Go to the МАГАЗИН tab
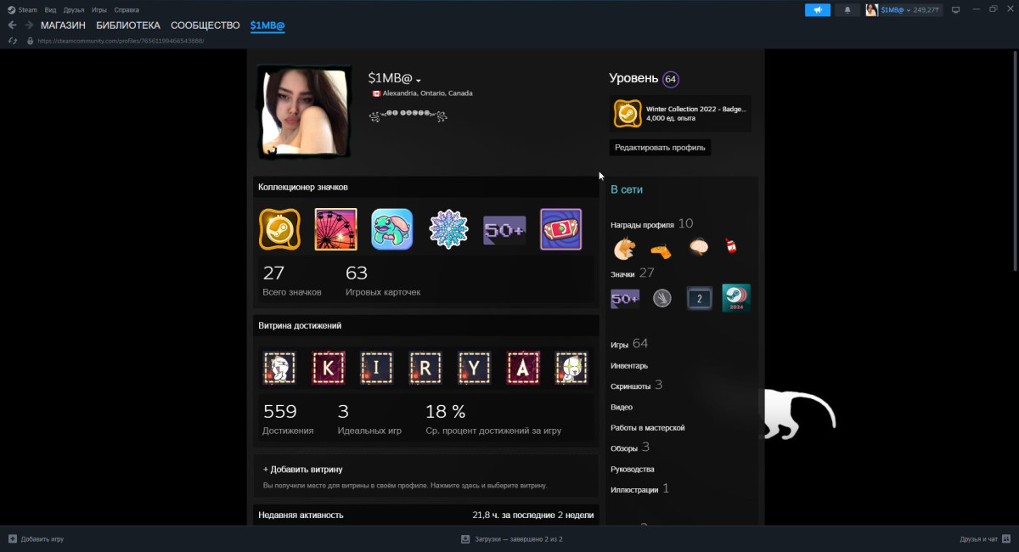The width and height of the screenshot is (1019, 552). pos(63,25)
